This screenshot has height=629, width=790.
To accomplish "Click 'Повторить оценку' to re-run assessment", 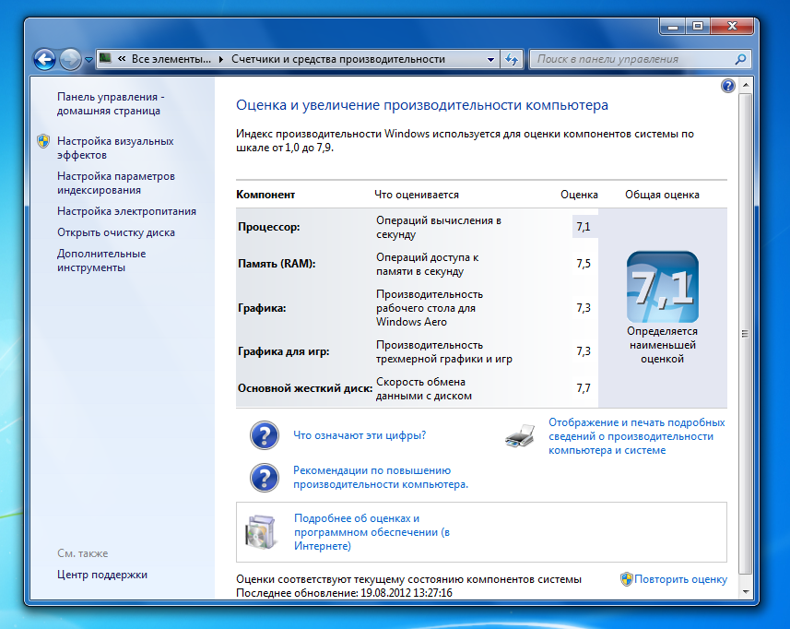I will [x=680, y=579].
